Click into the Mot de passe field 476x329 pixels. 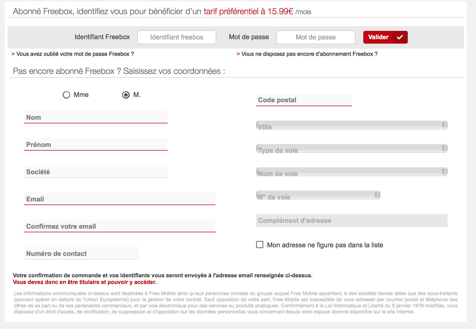pyautogui.click(x=316, y=37)
